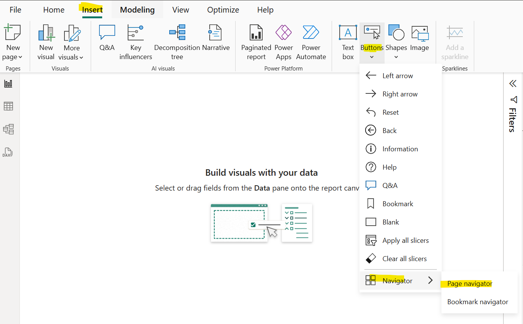
Task: Choose Right arrow button option
Action: click(x=400, y=94)
